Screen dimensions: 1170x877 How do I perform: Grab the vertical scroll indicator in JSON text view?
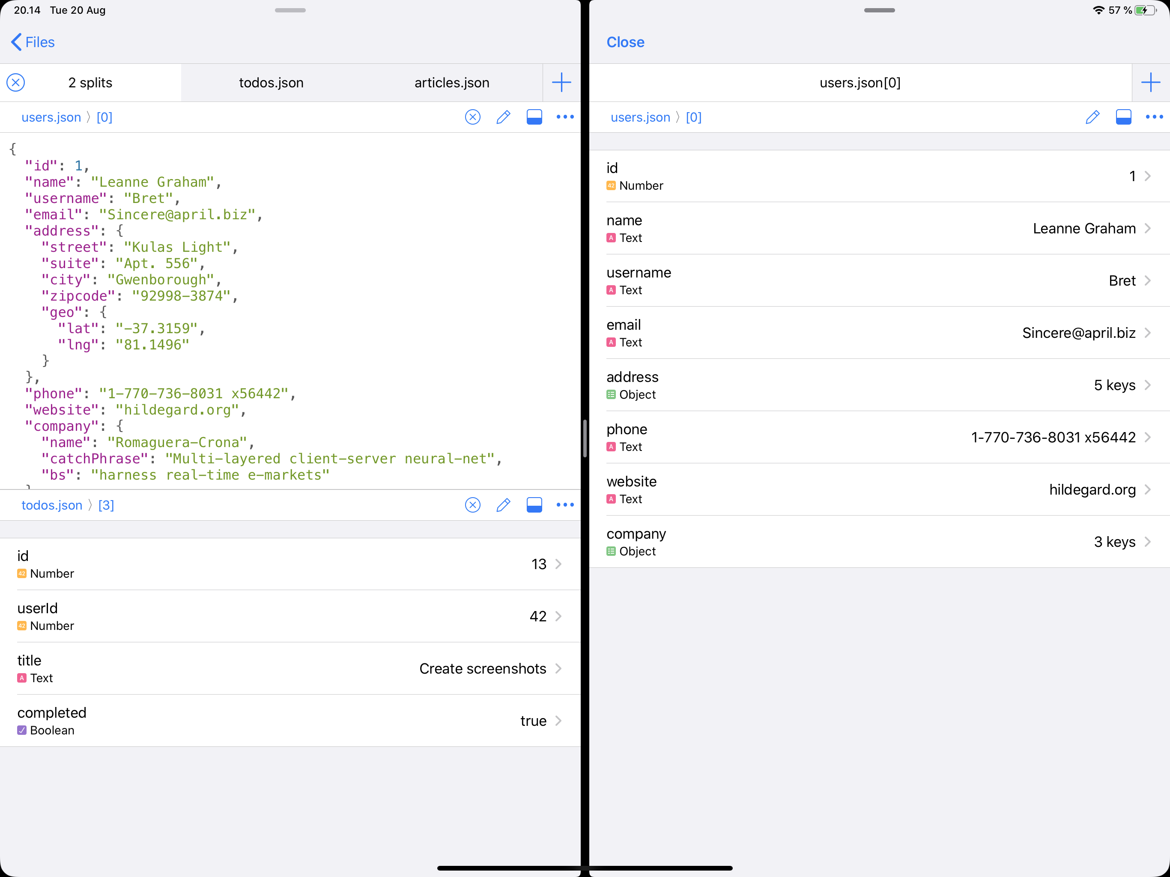[585, 438]
